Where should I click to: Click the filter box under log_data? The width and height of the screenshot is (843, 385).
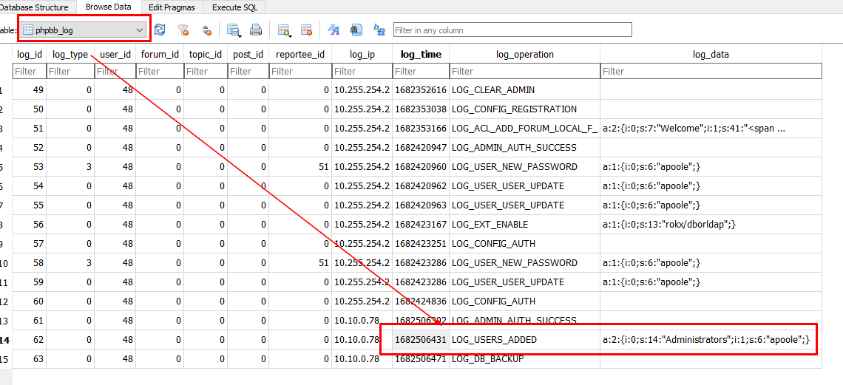tap(711, 72)
